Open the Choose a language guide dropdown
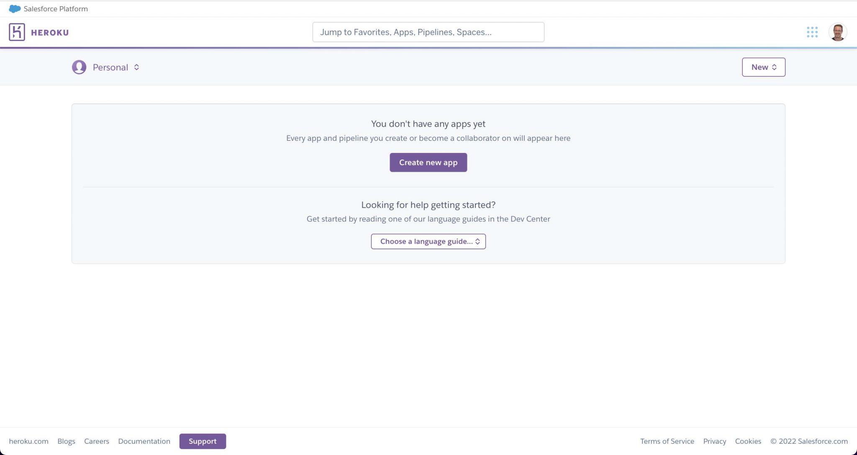857x455 pixels. click(428, 241)
